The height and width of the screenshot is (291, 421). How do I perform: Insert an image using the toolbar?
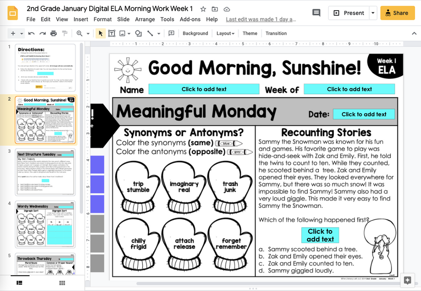[x=122, y=33]
